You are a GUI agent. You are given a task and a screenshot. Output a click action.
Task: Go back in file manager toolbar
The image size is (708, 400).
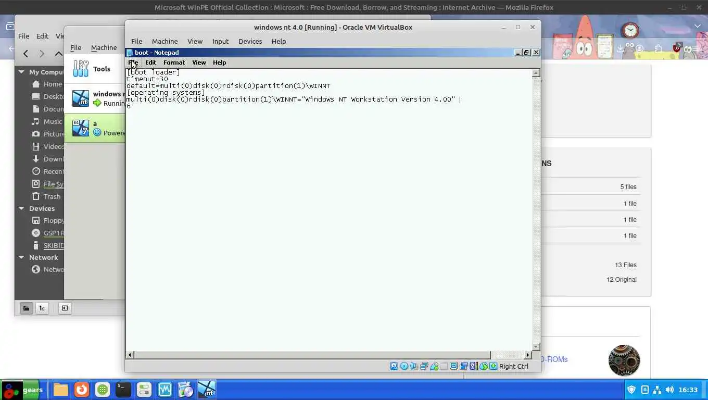pos(26,53)
